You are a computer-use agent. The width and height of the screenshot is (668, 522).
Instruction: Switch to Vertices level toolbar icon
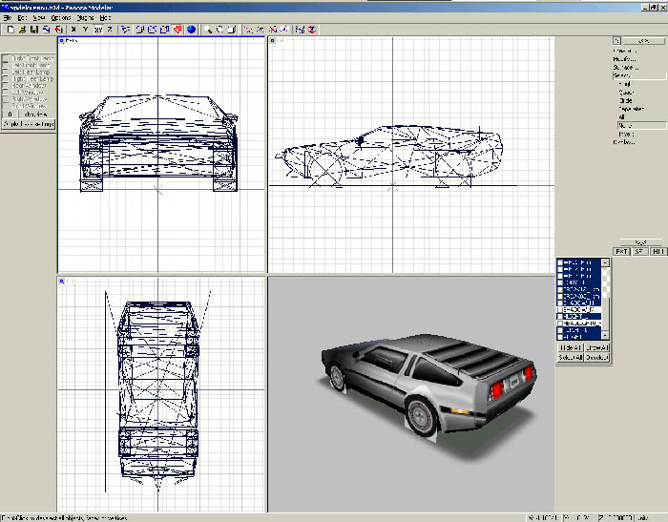[125, 30]
